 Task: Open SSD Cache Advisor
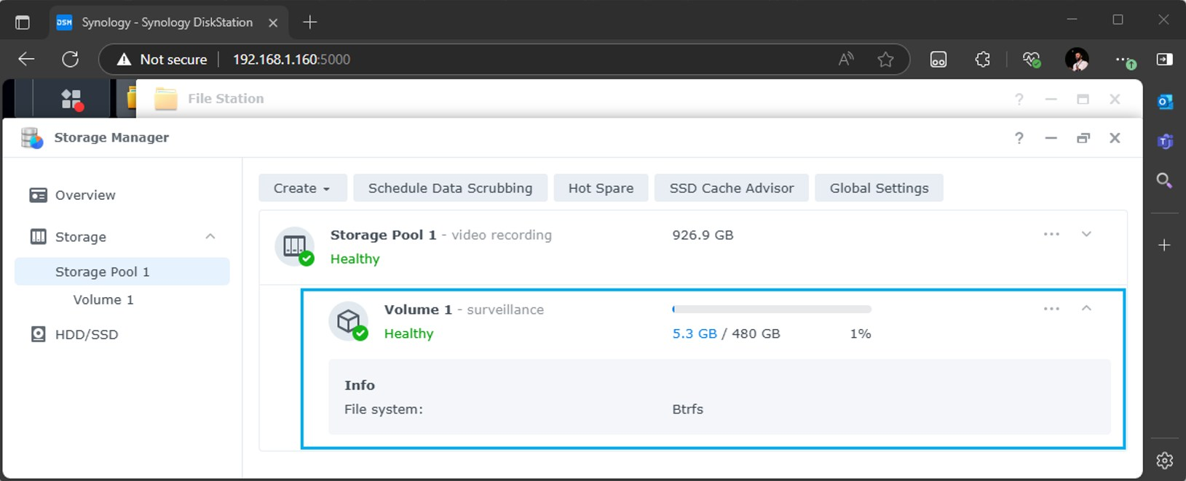coord(731,188)
